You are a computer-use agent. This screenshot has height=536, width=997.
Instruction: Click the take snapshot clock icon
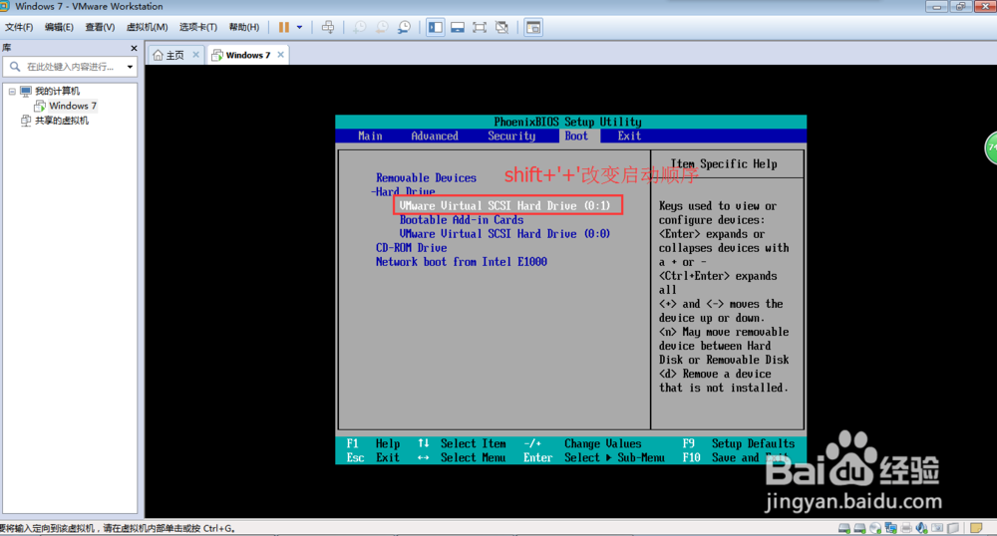(360, 27)
